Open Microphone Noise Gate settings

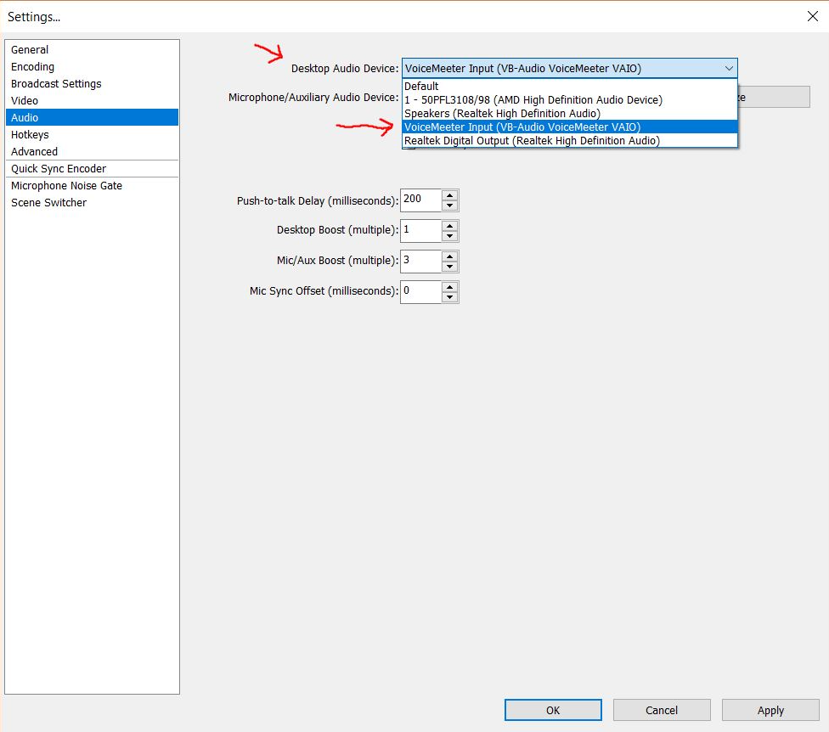click(92, 185)
